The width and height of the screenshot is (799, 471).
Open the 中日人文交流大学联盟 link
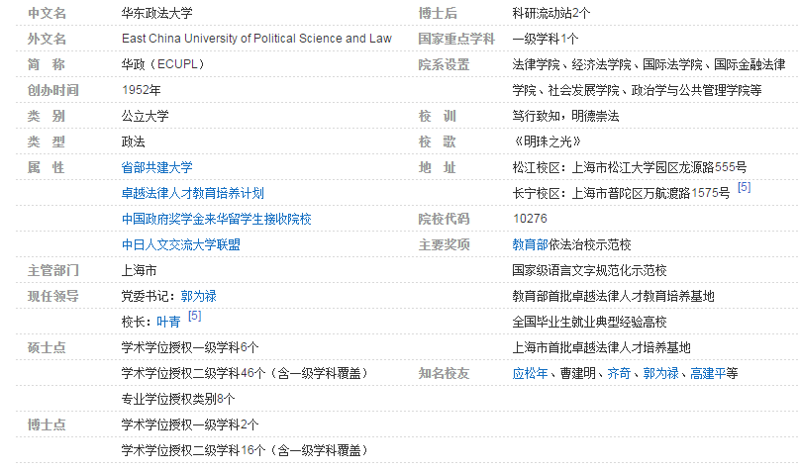tap(181, 245)
